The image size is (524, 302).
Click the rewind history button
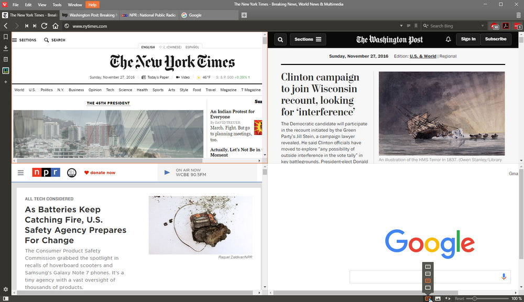point(26,26)
